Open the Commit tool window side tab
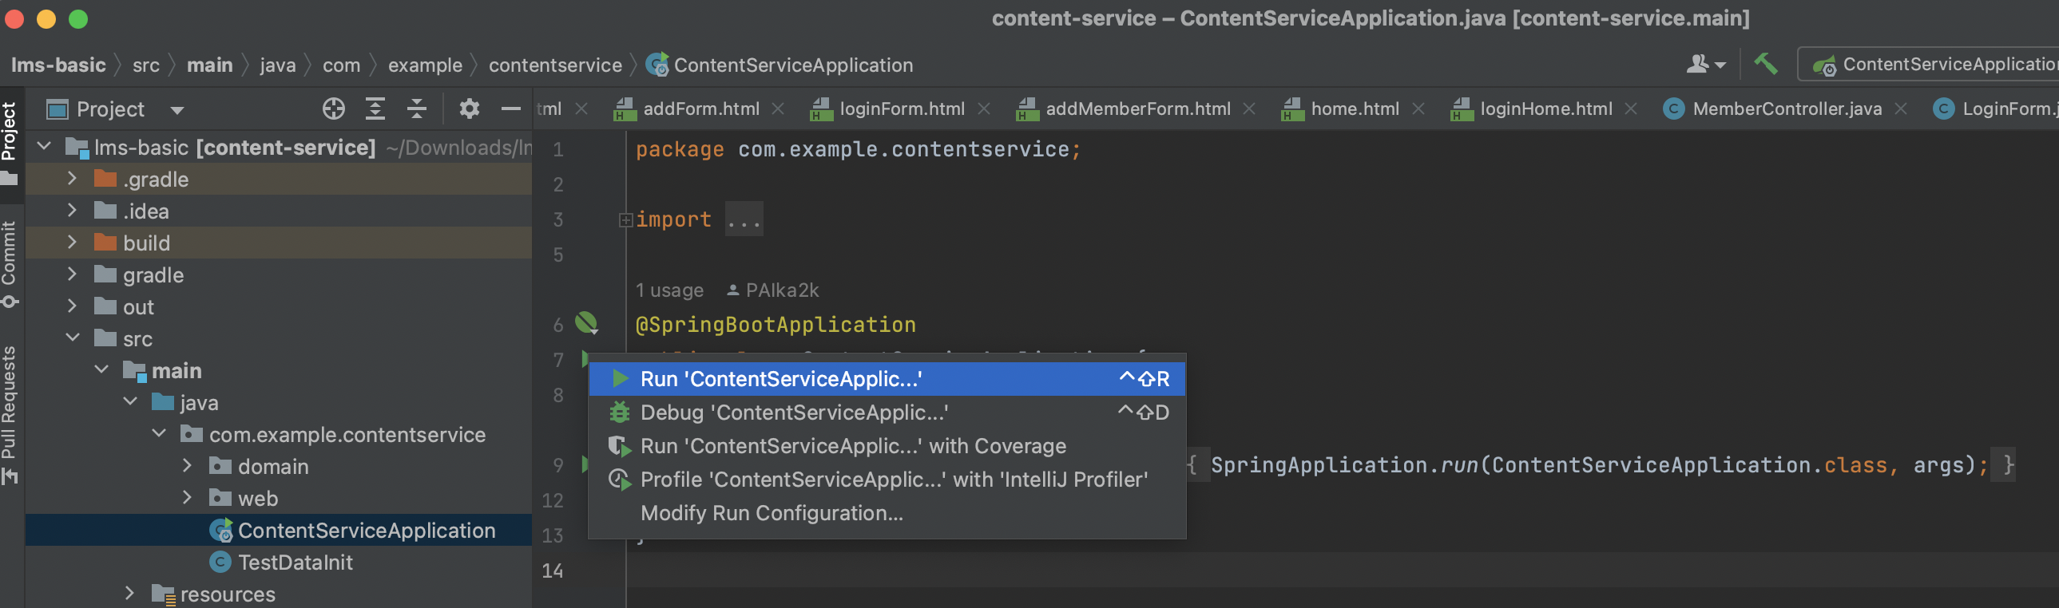 9,263
